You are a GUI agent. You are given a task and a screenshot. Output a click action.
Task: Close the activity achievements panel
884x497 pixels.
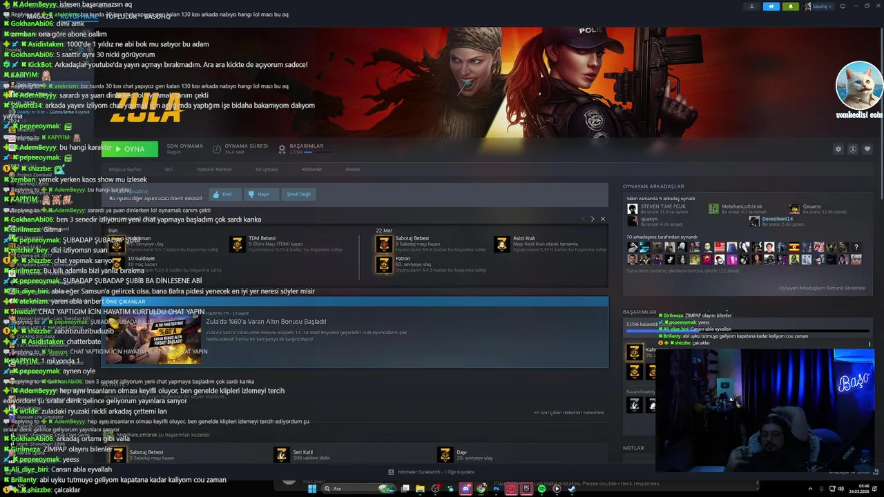[602, 219]
